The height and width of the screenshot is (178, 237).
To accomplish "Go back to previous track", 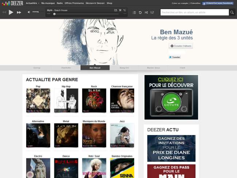I will (x=4, y=12).
